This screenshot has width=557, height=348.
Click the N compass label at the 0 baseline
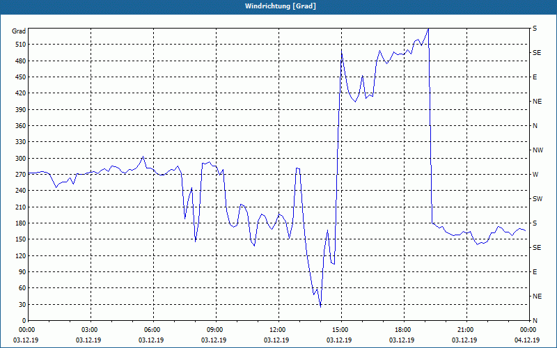[535, 320]
